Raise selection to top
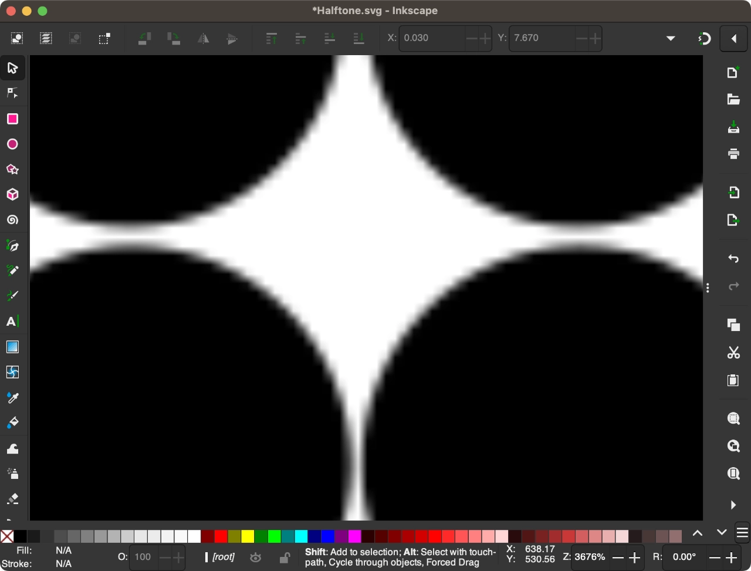 (272, 39)
